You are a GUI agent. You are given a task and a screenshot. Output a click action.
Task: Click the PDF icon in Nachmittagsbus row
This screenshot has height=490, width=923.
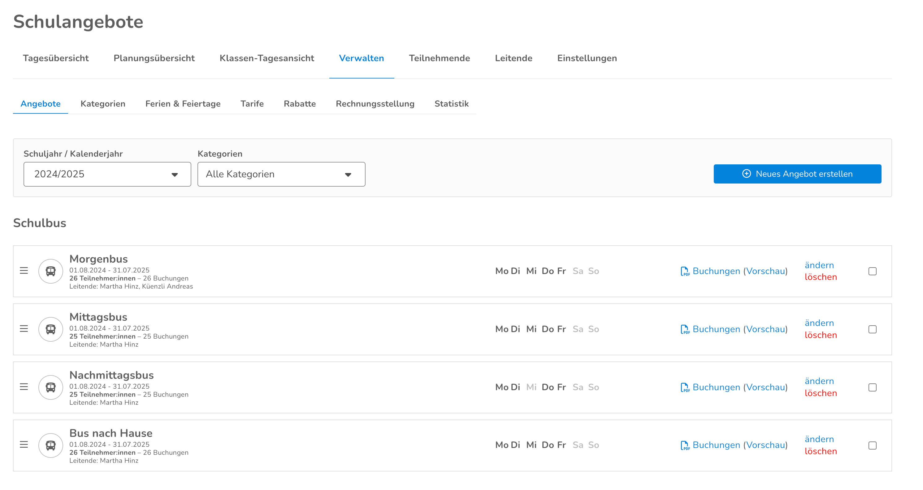pos(684,388)
